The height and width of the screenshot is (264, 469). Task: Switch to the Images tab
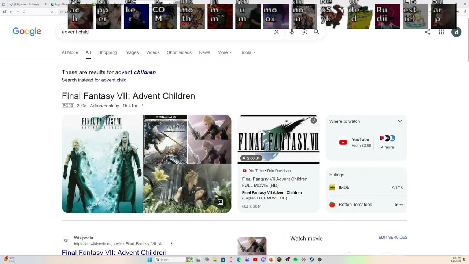[131, 52]
